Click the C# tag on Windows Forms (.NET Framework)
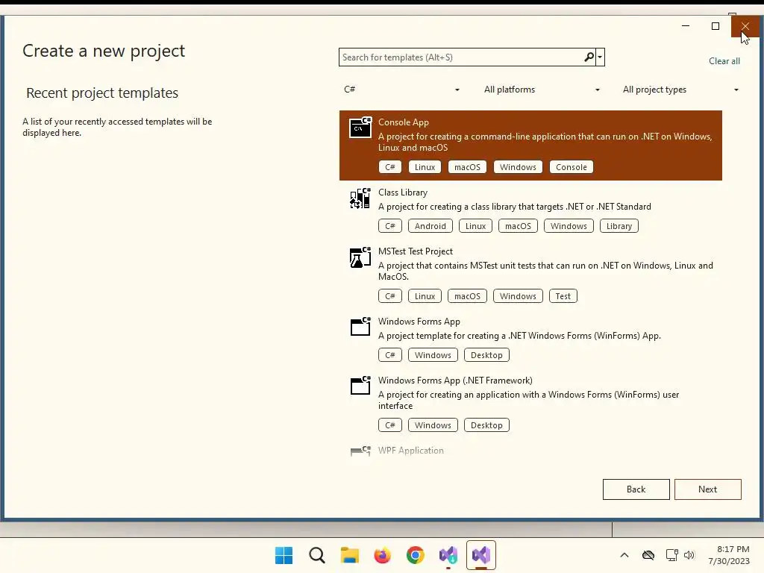Viewport: 764px width, 573px height. 389,425
